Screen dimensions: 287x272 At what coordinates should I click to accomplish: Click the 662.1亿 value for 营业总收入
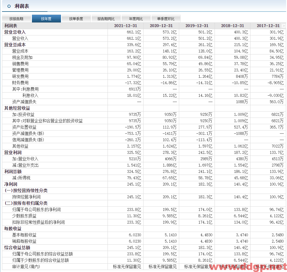click(x=134, y=32)
